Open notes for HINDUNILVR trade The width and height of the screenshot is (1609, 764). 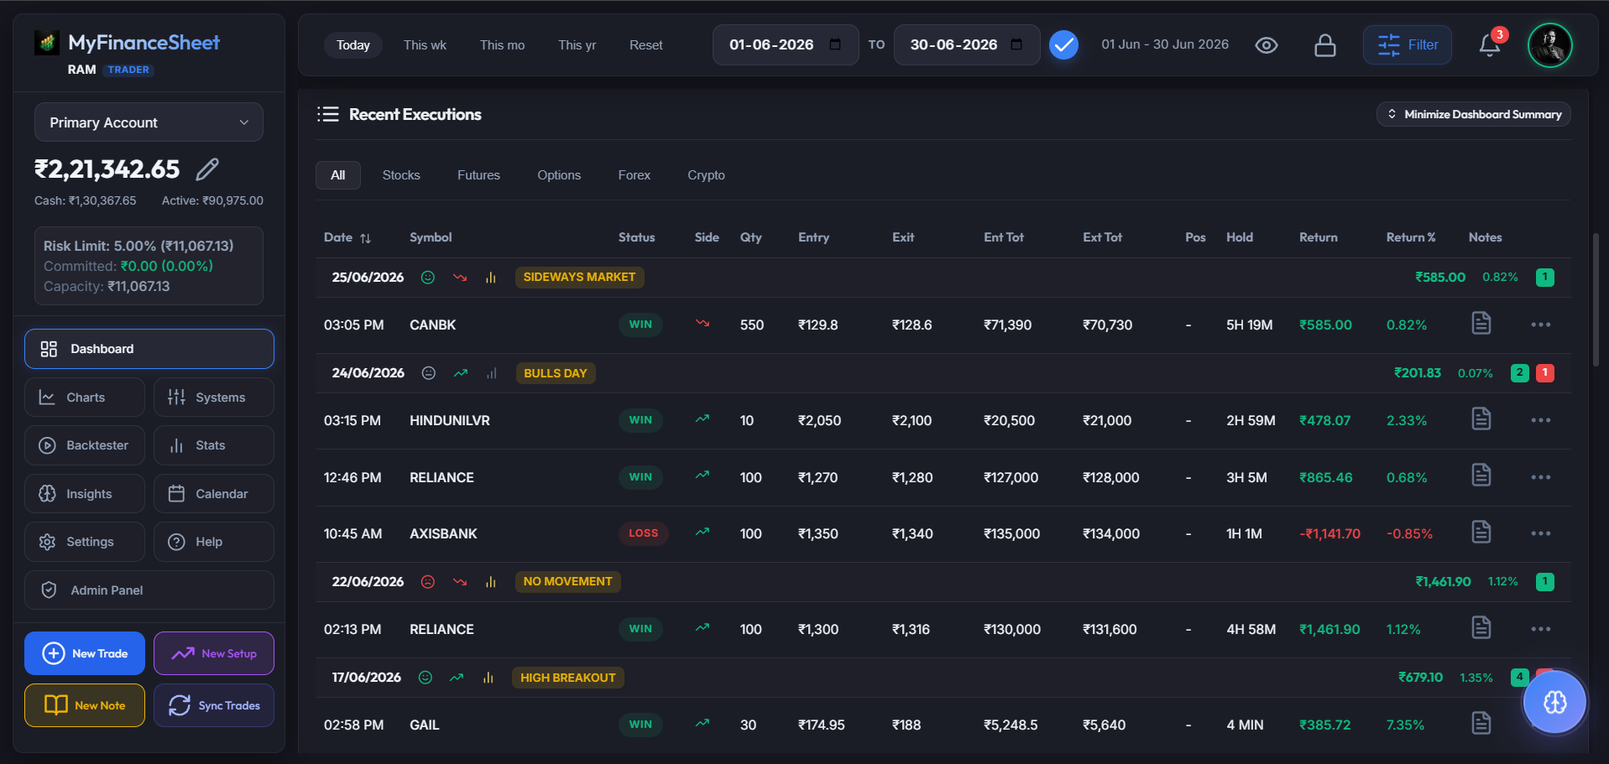[x=1481, y=418]
